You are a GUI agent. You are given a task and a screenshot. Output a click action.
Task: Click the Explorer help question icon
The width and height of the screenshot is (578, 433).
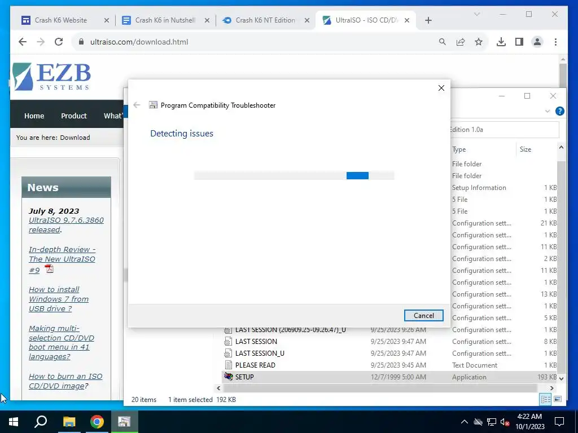(x=559, y=111)
